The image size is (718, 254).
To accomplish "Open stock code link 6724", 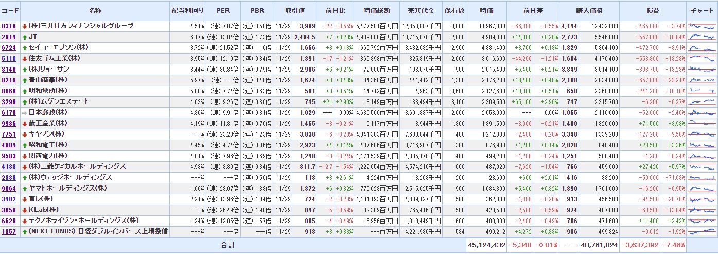I will click(x=9, y=47).
